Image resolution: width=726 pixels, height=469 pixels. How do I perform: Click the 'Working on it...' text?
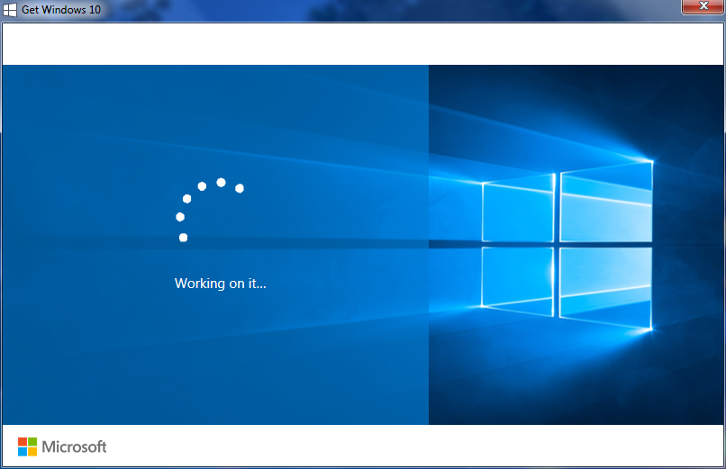pos(221,283)
